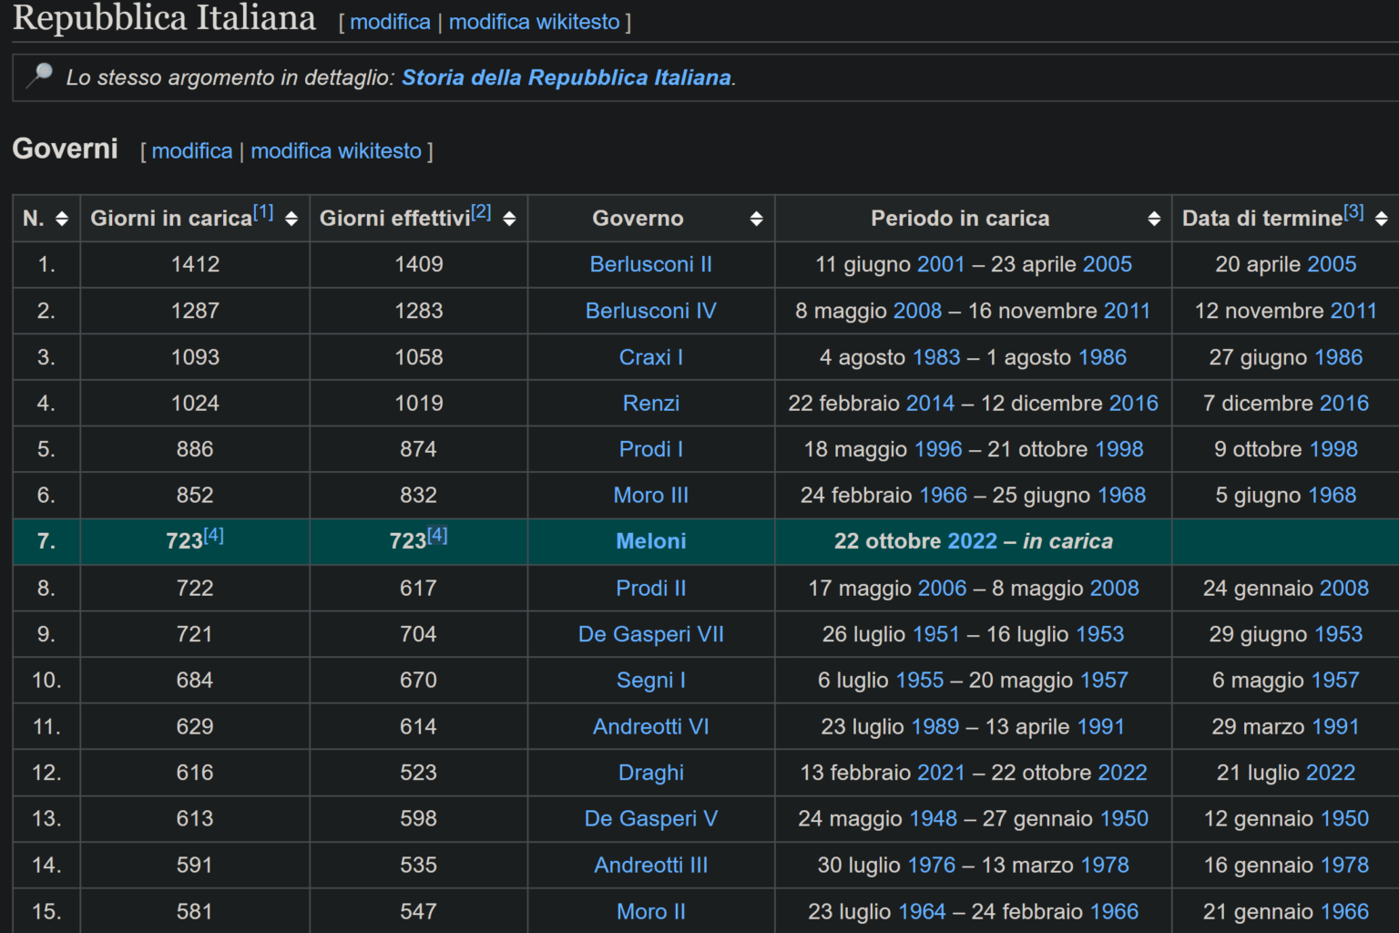The image size is (1399, 933).
Task: Sort table by N. column arrows
Action: [62, 219]
